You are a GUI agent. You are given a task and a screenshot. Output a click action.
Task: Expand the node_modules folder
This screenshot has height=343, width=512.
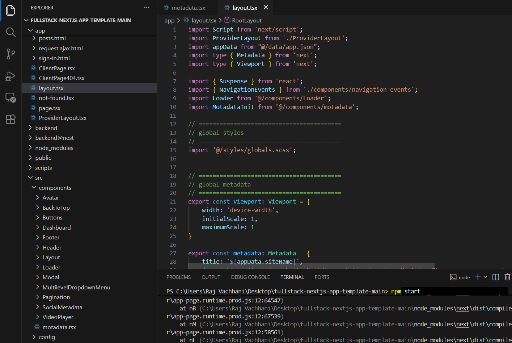click(x=30, y=148)
